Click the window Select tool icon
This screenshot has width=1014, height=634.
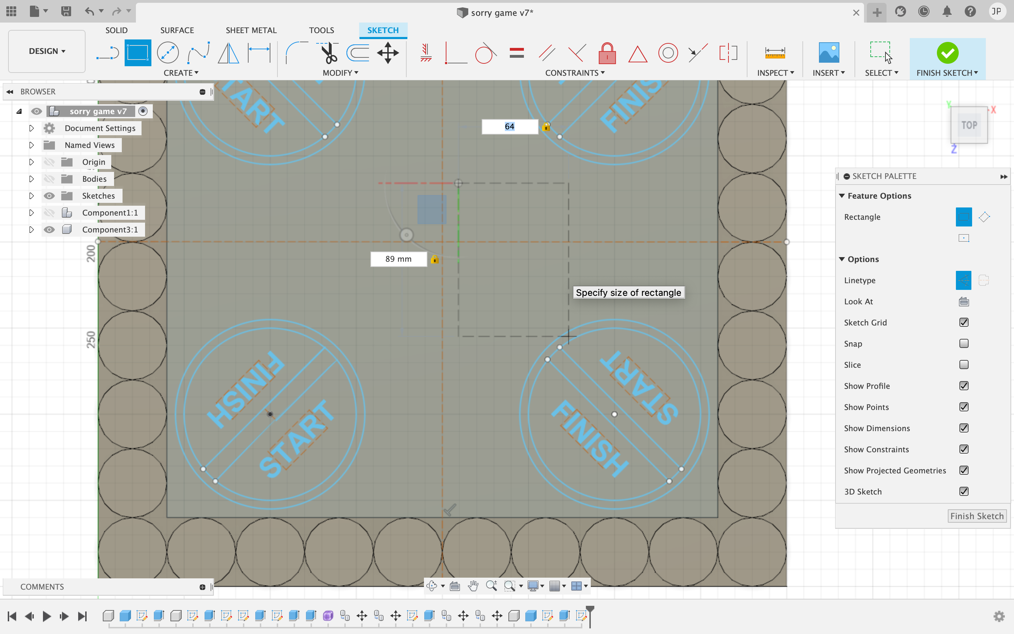coord(881,52)
